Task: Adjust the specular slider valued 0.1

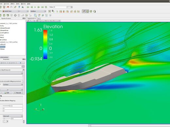Action: click(x=7, y=119)
